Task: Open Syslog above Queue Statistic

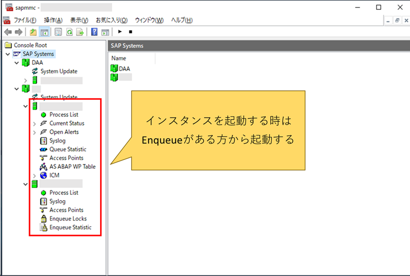Action: tap(57, 141)
